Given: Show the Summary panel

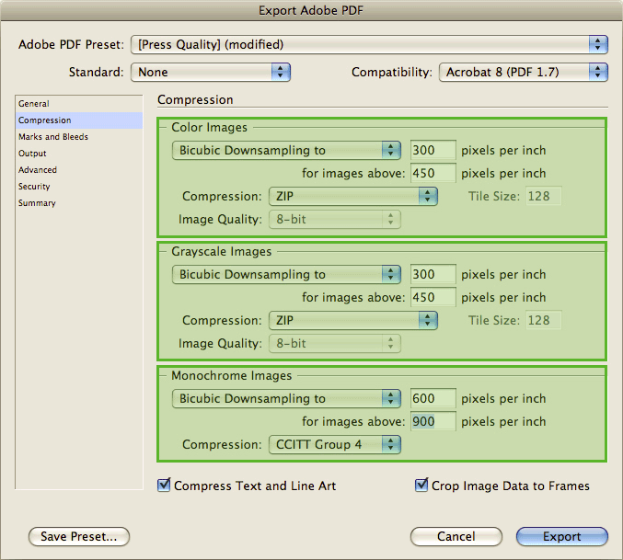Looking at the screenshot, I should pyautogui.click(x=37, y=203).
